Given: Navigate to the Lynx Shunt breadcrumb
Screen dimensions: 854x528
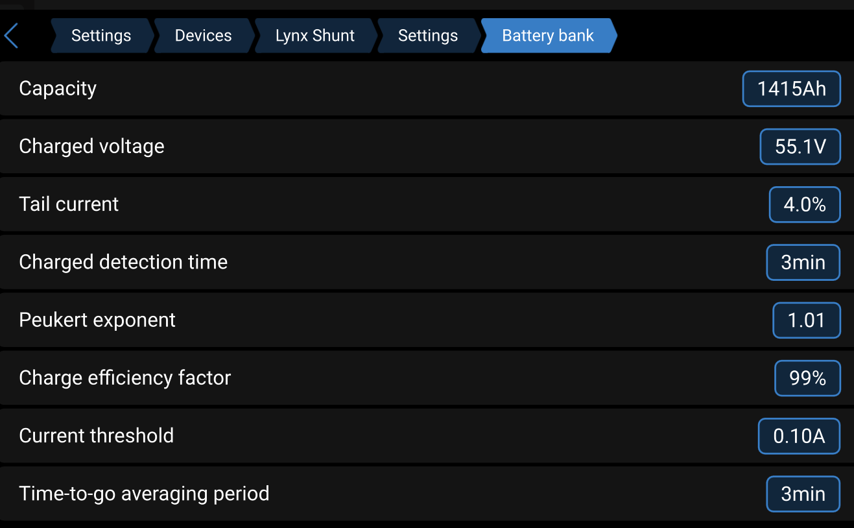Looking at the screenshot, I should (314, 36).
